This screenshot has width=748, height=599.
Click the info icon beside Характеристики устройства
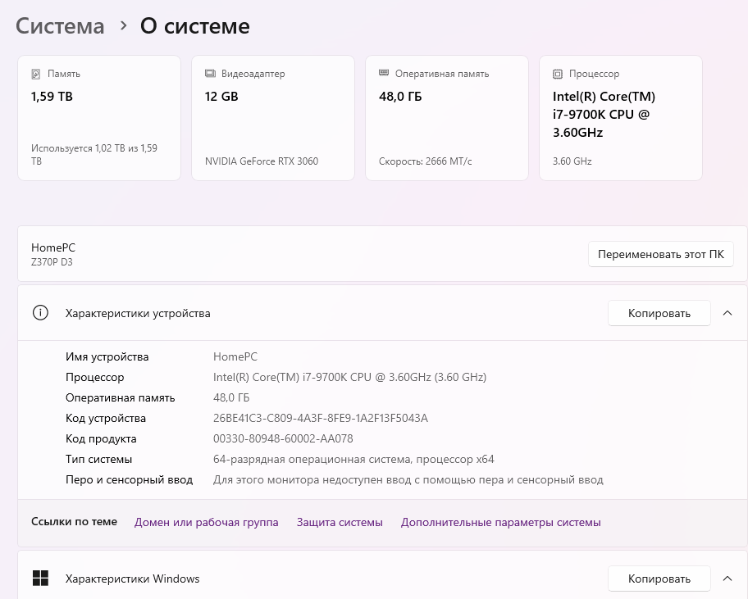(x=40, y=313)
